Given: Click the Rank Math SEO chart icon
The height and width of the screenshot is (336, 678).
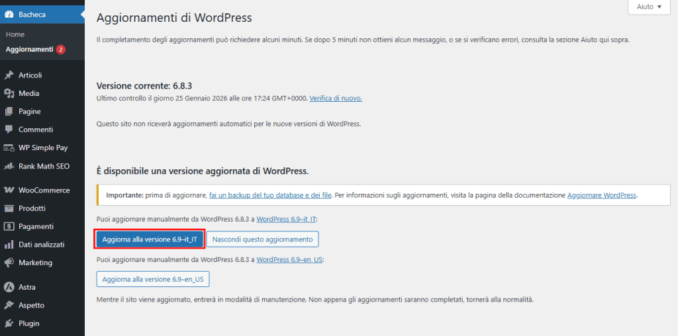Looking at the screenshot, I should (9, 166).
